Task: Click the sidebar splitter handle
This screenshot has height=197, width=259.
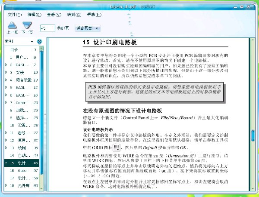Action: (45, 114)
